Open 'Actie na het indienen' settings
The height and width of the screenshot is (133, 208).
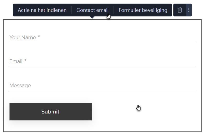click(x=42, y=10)
